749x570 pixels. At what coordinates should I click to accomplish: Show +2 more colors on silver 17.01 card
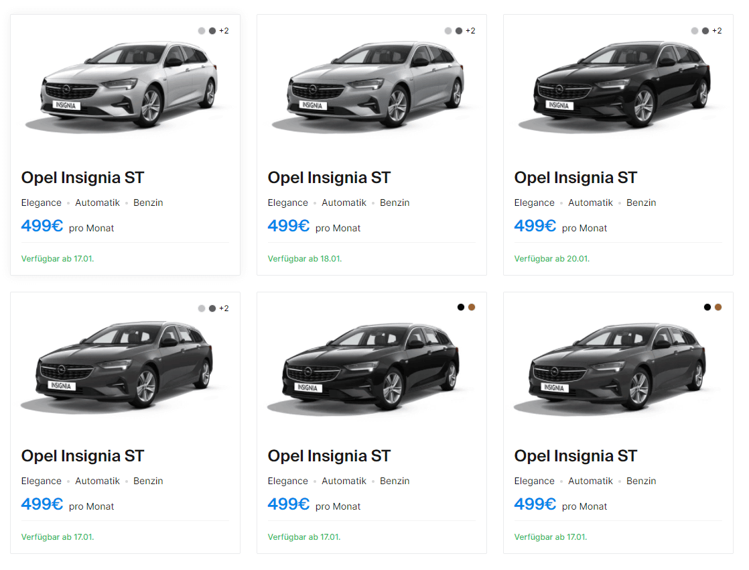pos(224,31)
